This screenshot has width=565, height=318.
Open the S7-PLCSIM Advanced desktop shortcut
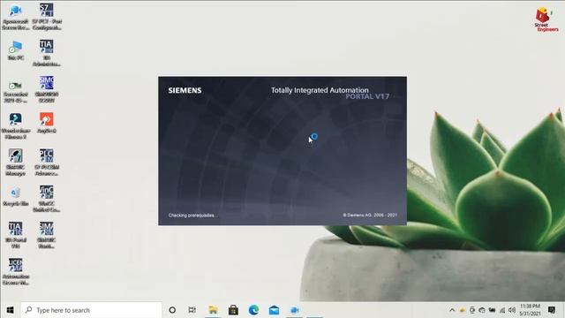pos(47,163)
